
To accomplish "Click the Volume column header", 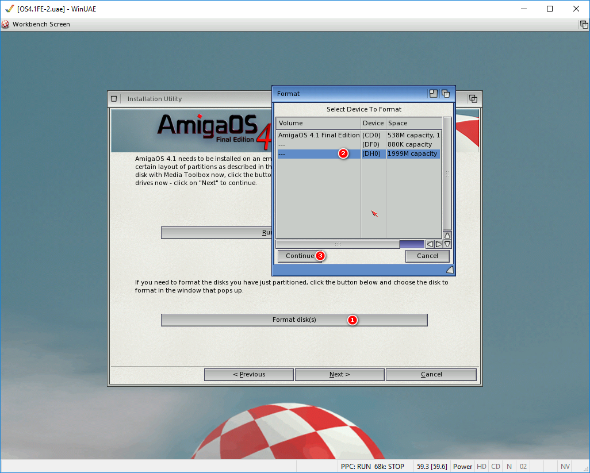I will [318, 123].
